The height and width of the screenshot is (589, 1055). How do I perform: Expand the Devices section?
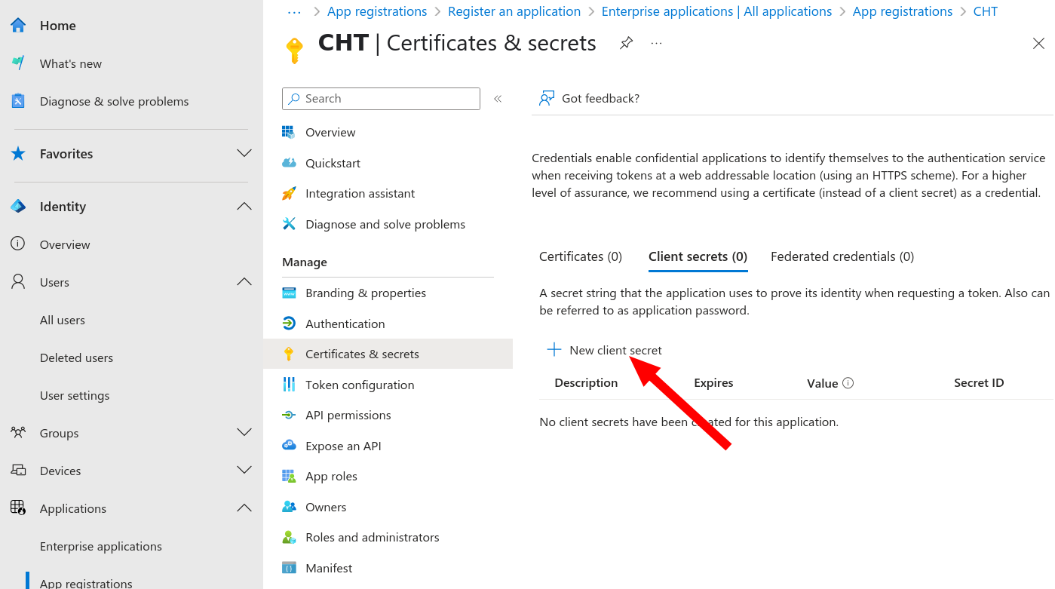point(244,470)
